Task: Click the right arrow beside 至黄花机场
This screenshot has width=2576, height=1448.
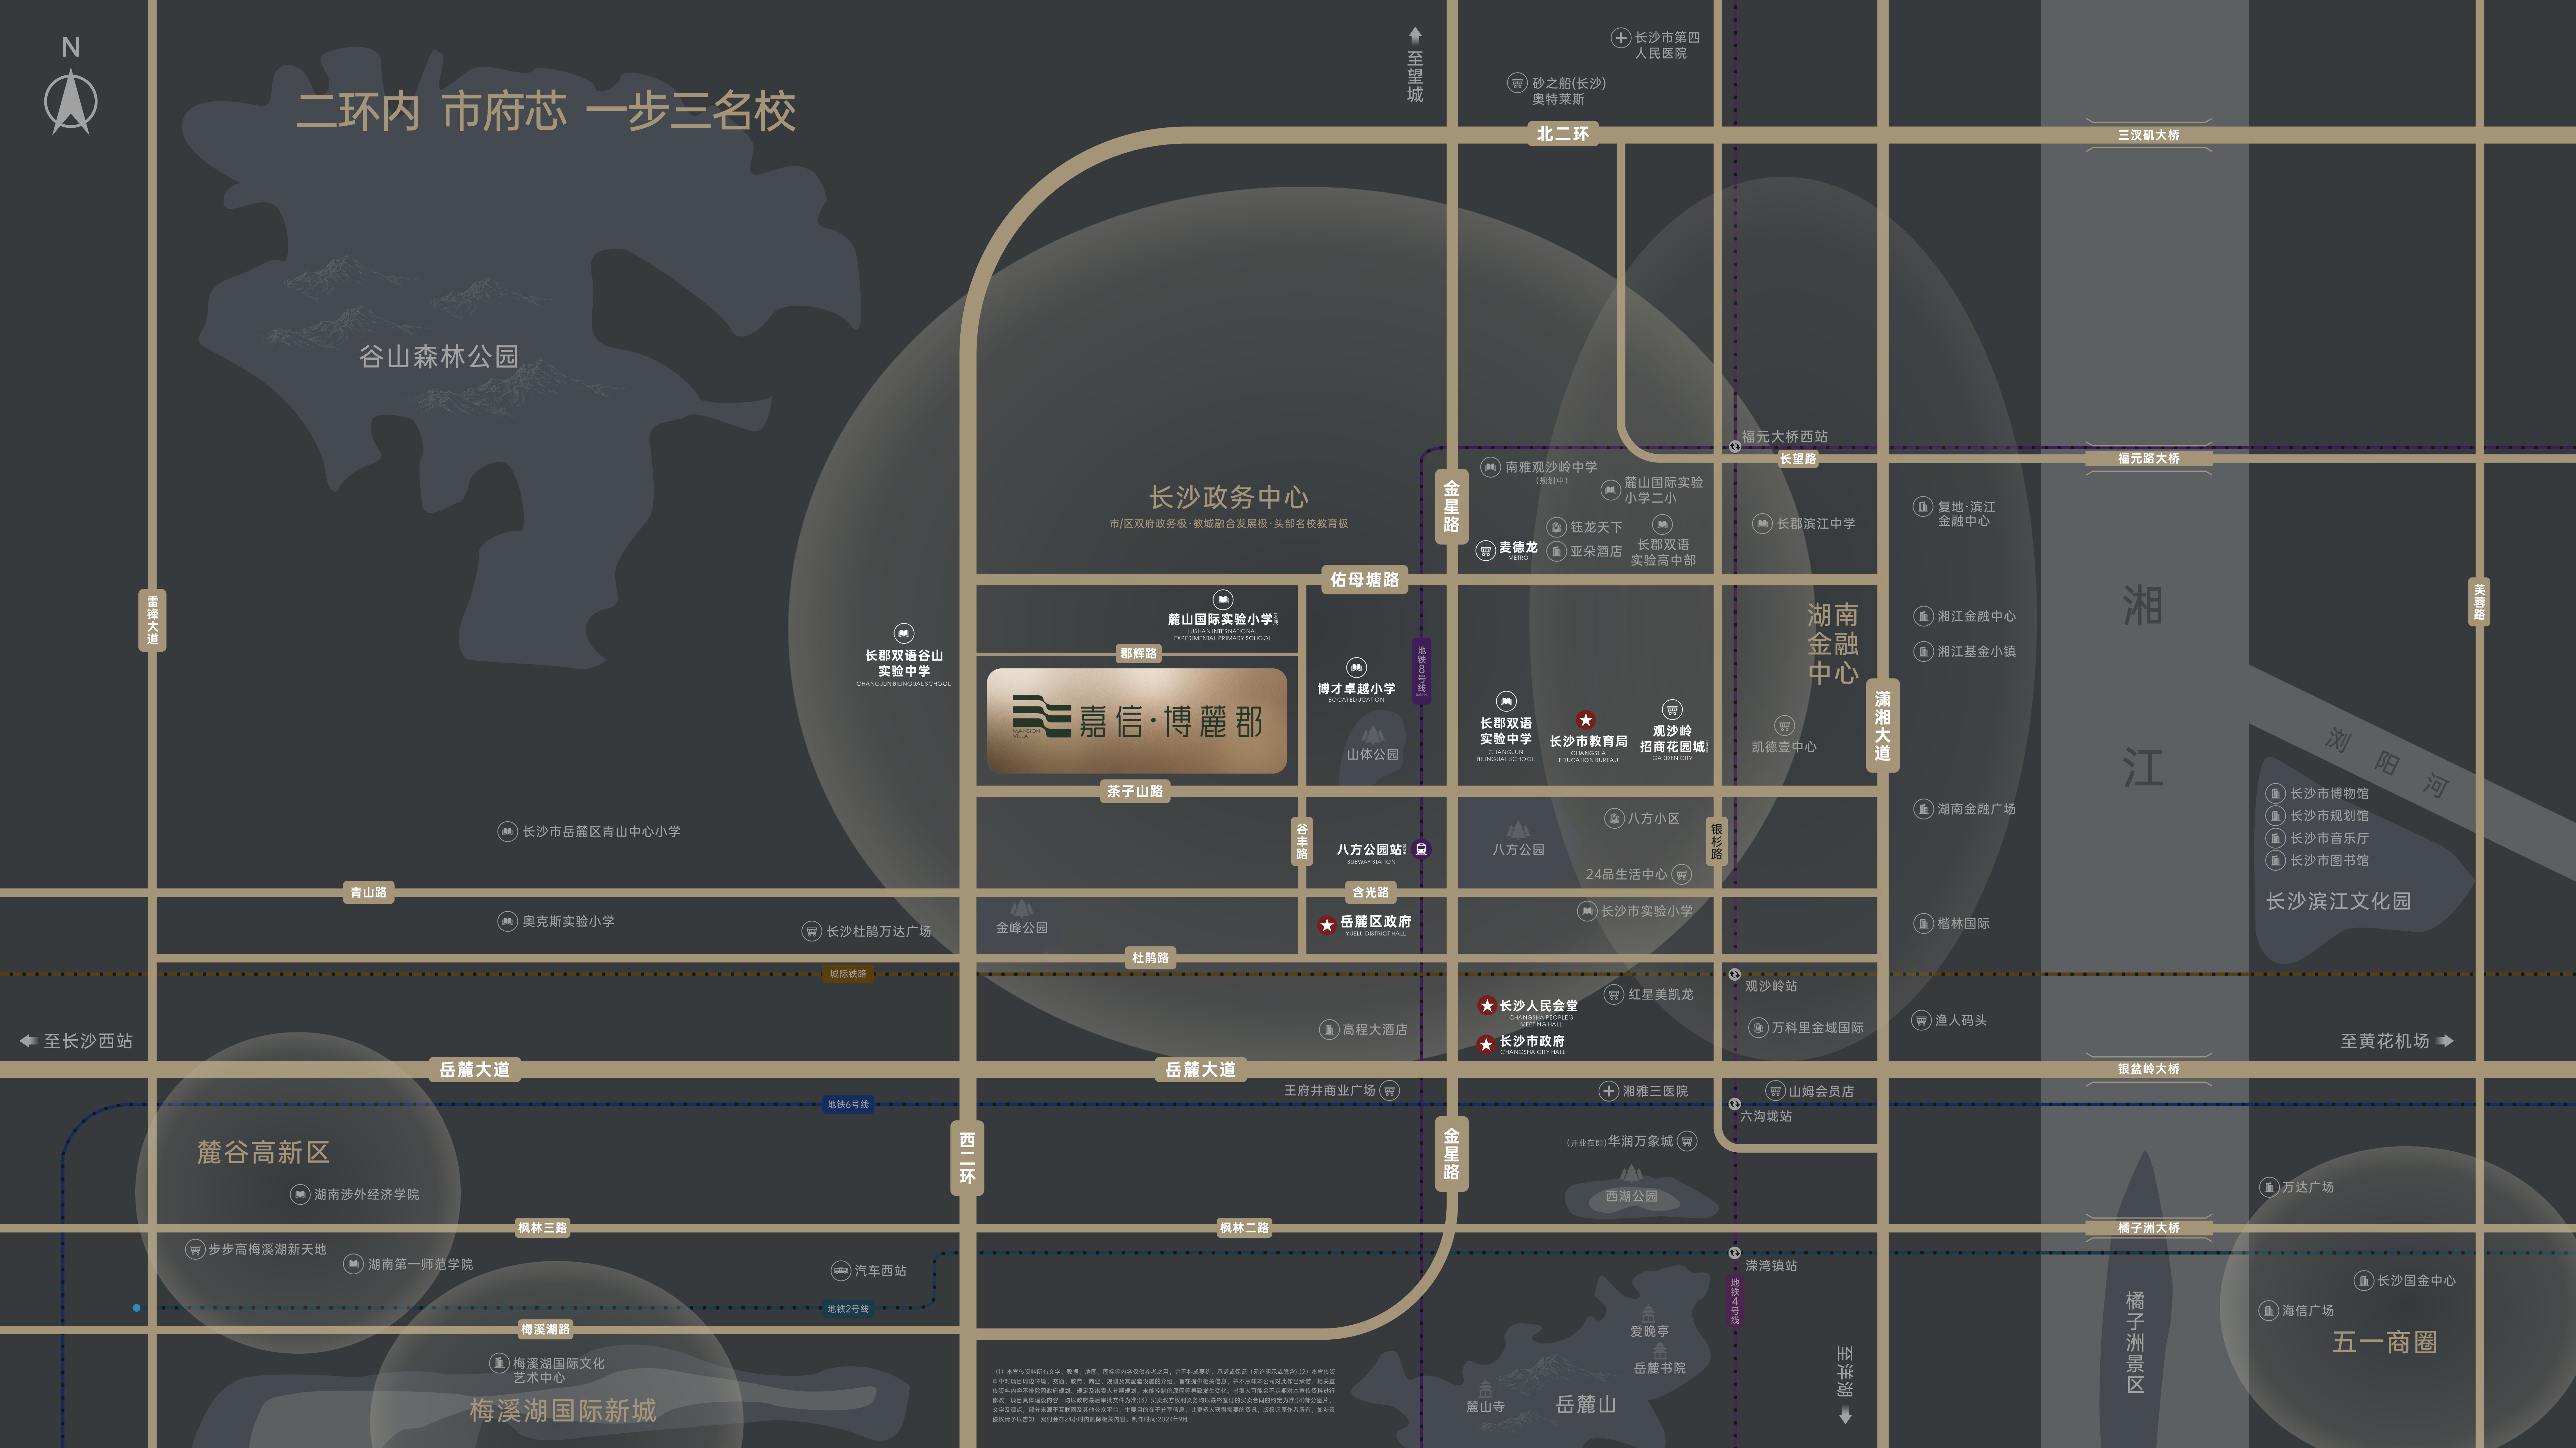Action: point(2445,1041)
